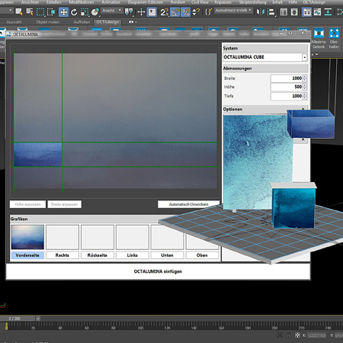
Task: Open the Scene Explorer toolbar icon
Action: pos(284,12)
